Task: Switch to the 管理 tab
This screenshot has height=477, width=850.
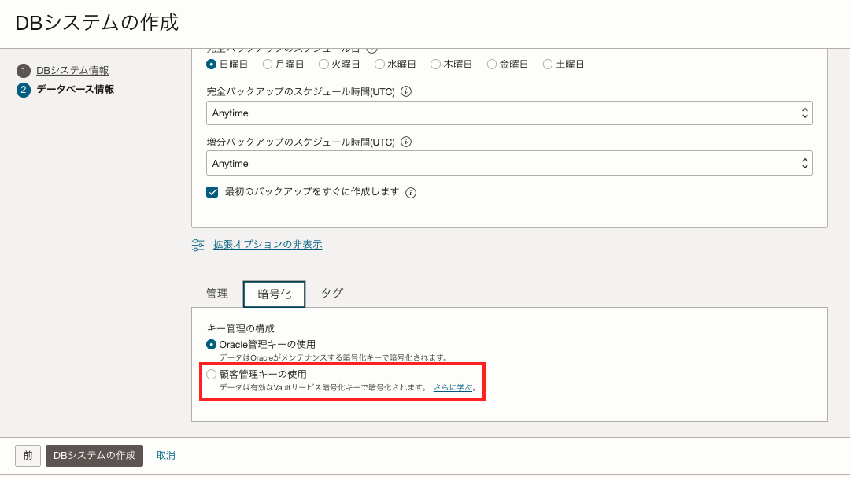Action: pos(217,294)
